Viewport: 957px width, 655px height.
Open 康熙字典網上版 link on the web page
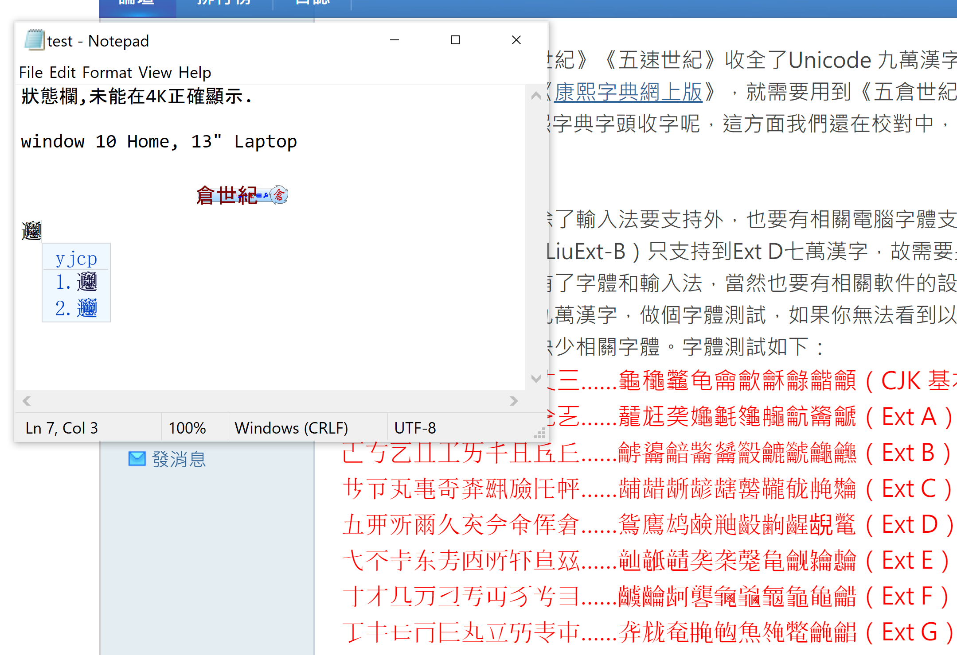pos(629,92)
